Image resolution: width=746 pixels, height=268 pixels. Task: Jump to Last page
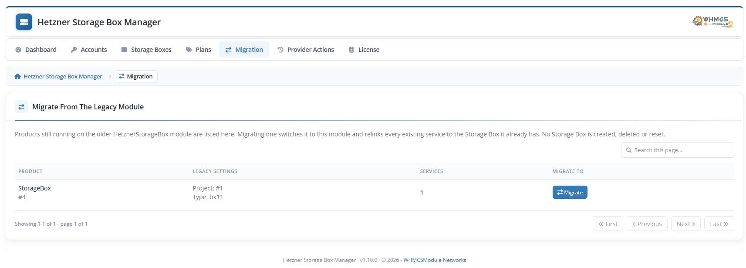[719, 224]
